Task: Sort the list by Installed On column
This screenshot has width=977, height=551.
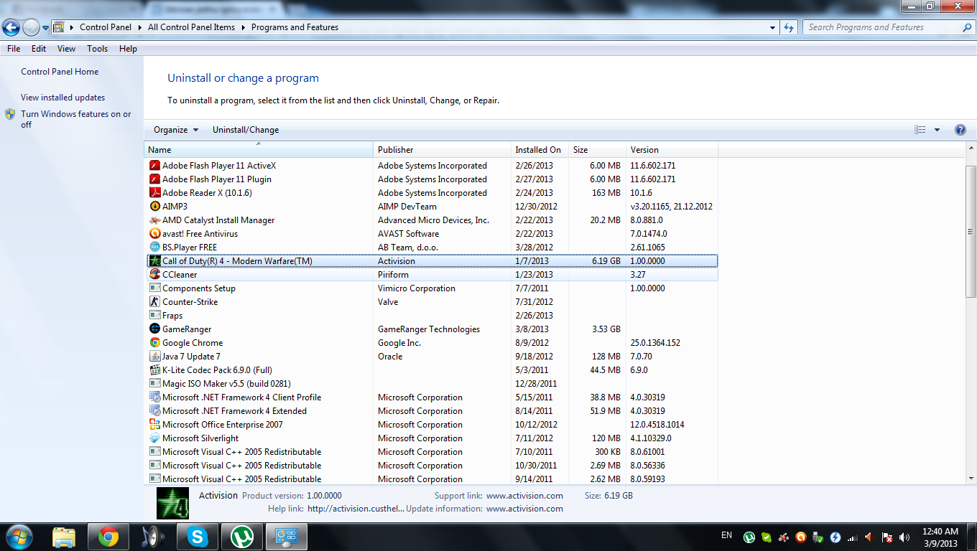Action: [x=540, y=150]
